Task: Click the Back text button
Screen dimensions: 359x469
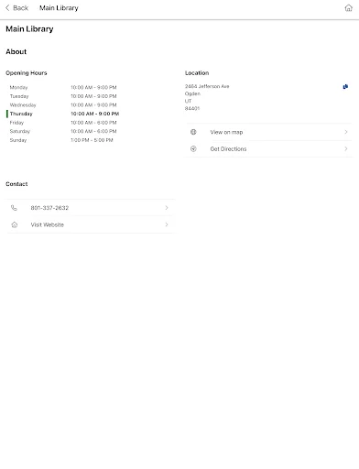Action: pos(20,8)
